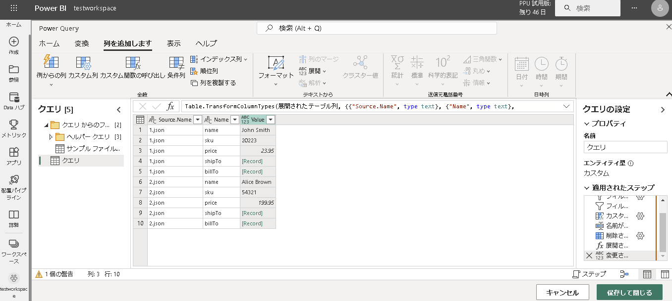Open Data ハブ in the left sidebar
672x301 pixels.
14,100
